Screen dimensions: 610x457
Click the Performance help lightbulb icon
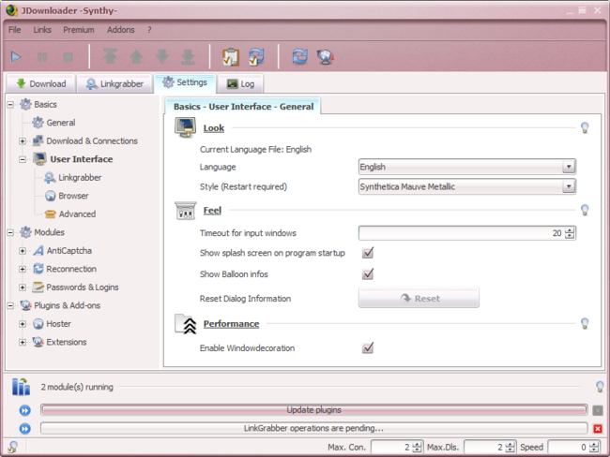(x=585, y=323)
